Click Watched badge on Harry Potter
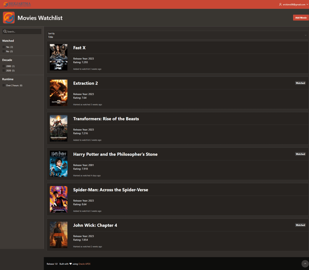The width and height of the screenshot is (309, 270). (300, 154)
